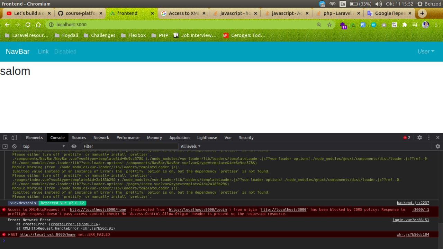
Task: Switch to the Security panel
Action: click(x=246, y=137)
